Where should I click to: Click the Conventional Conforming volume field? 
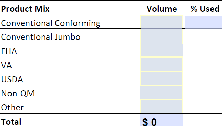coord(162,22)
